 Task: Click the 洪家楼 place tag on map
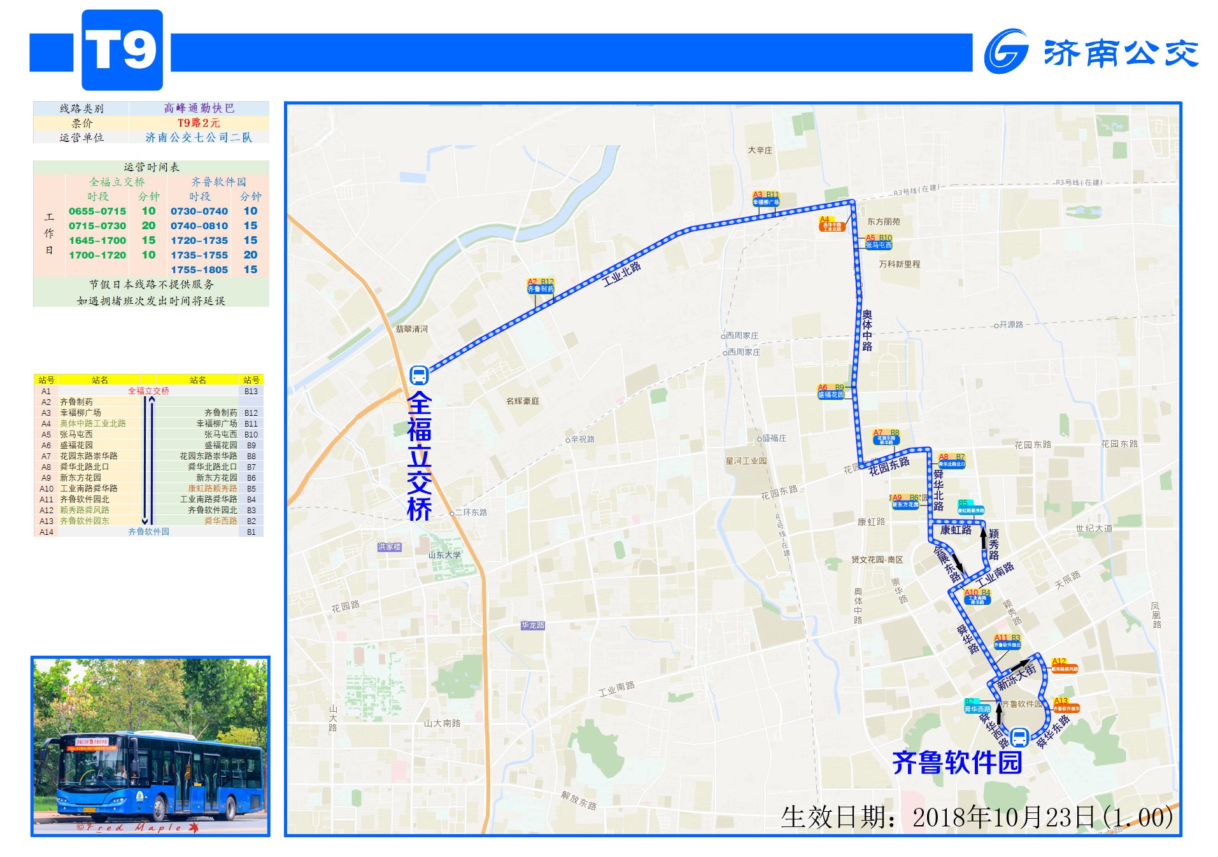tap(390, 547)
